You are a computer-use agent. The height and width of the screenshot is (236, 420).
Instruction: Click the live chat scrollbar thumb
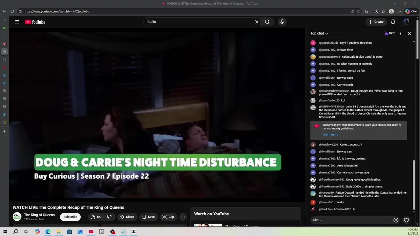coord(414,185)
